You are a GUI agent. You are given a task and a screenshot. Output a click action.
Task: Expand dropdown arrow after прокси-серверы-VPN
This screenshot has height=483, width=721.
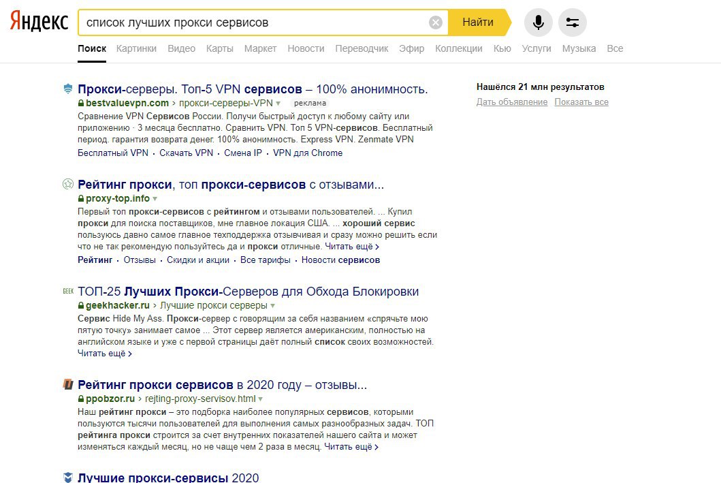coord(278,104)
